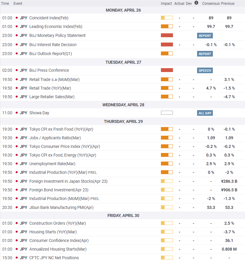Viewport: 245px width, 261px height.
Task: Sort by the Impact column header
Action: pos(166,4)
